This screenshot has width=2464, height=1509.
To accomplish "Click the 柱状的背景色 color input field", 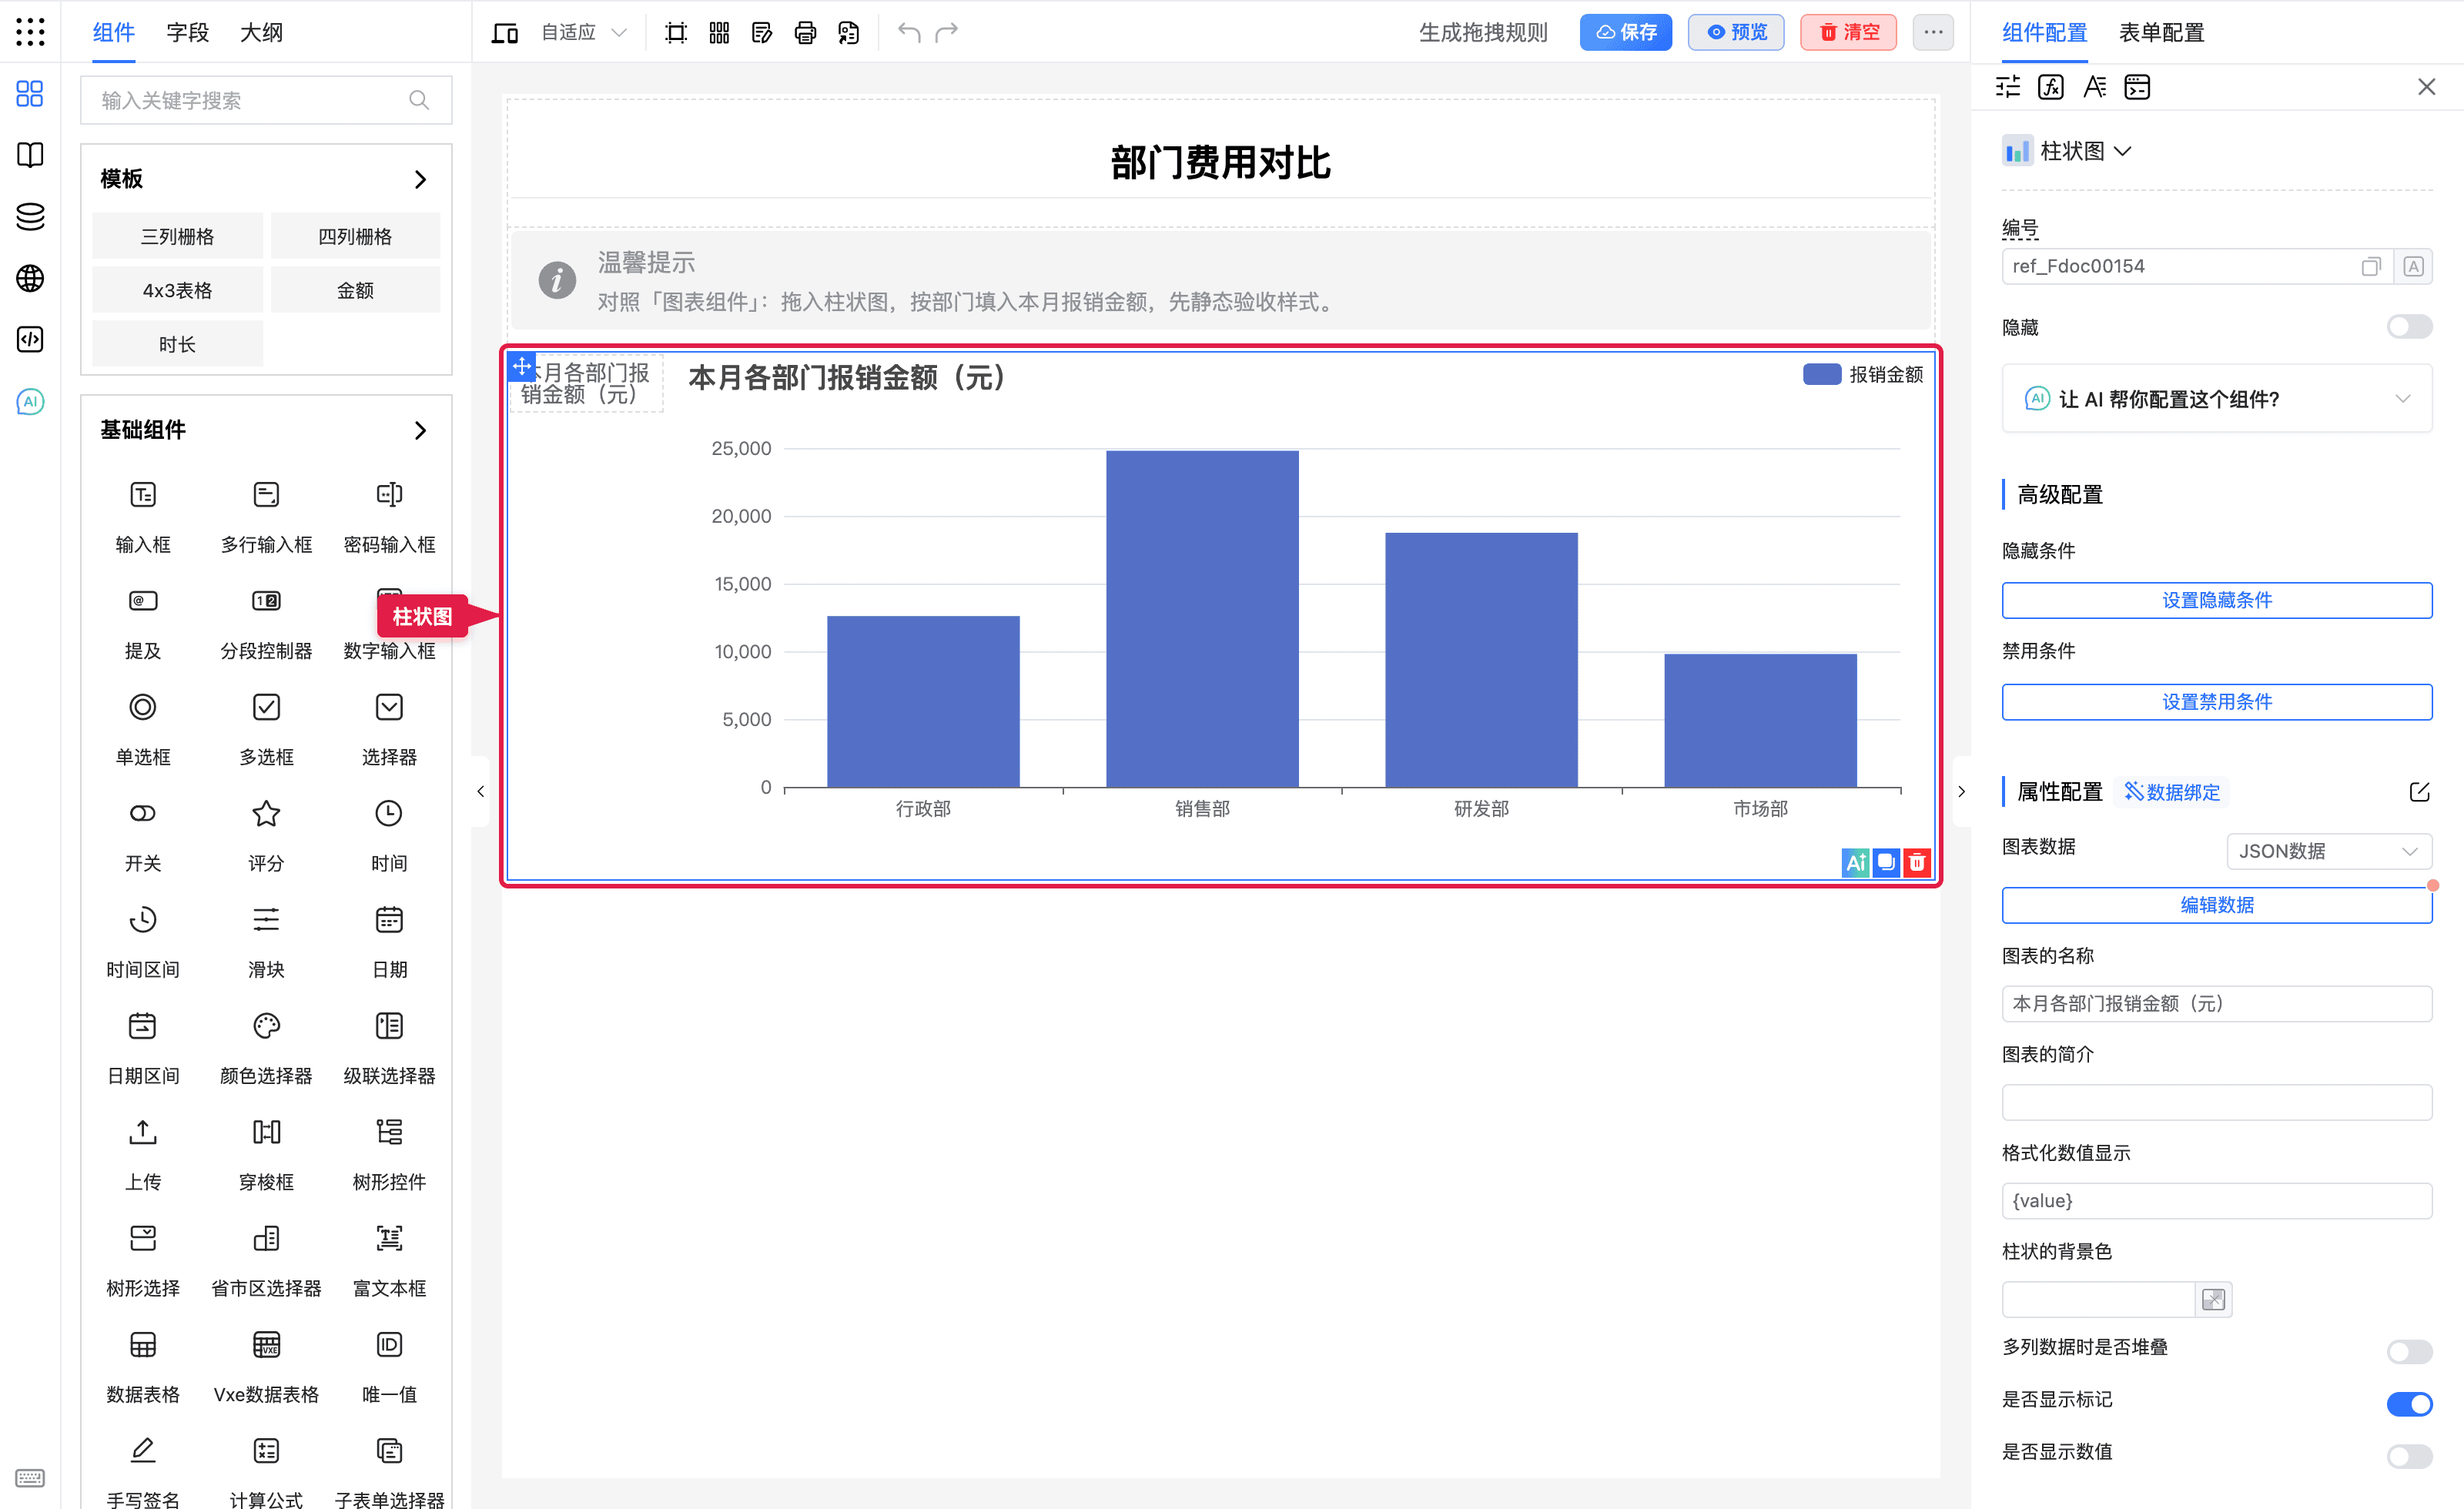I will [2098, 1299].
